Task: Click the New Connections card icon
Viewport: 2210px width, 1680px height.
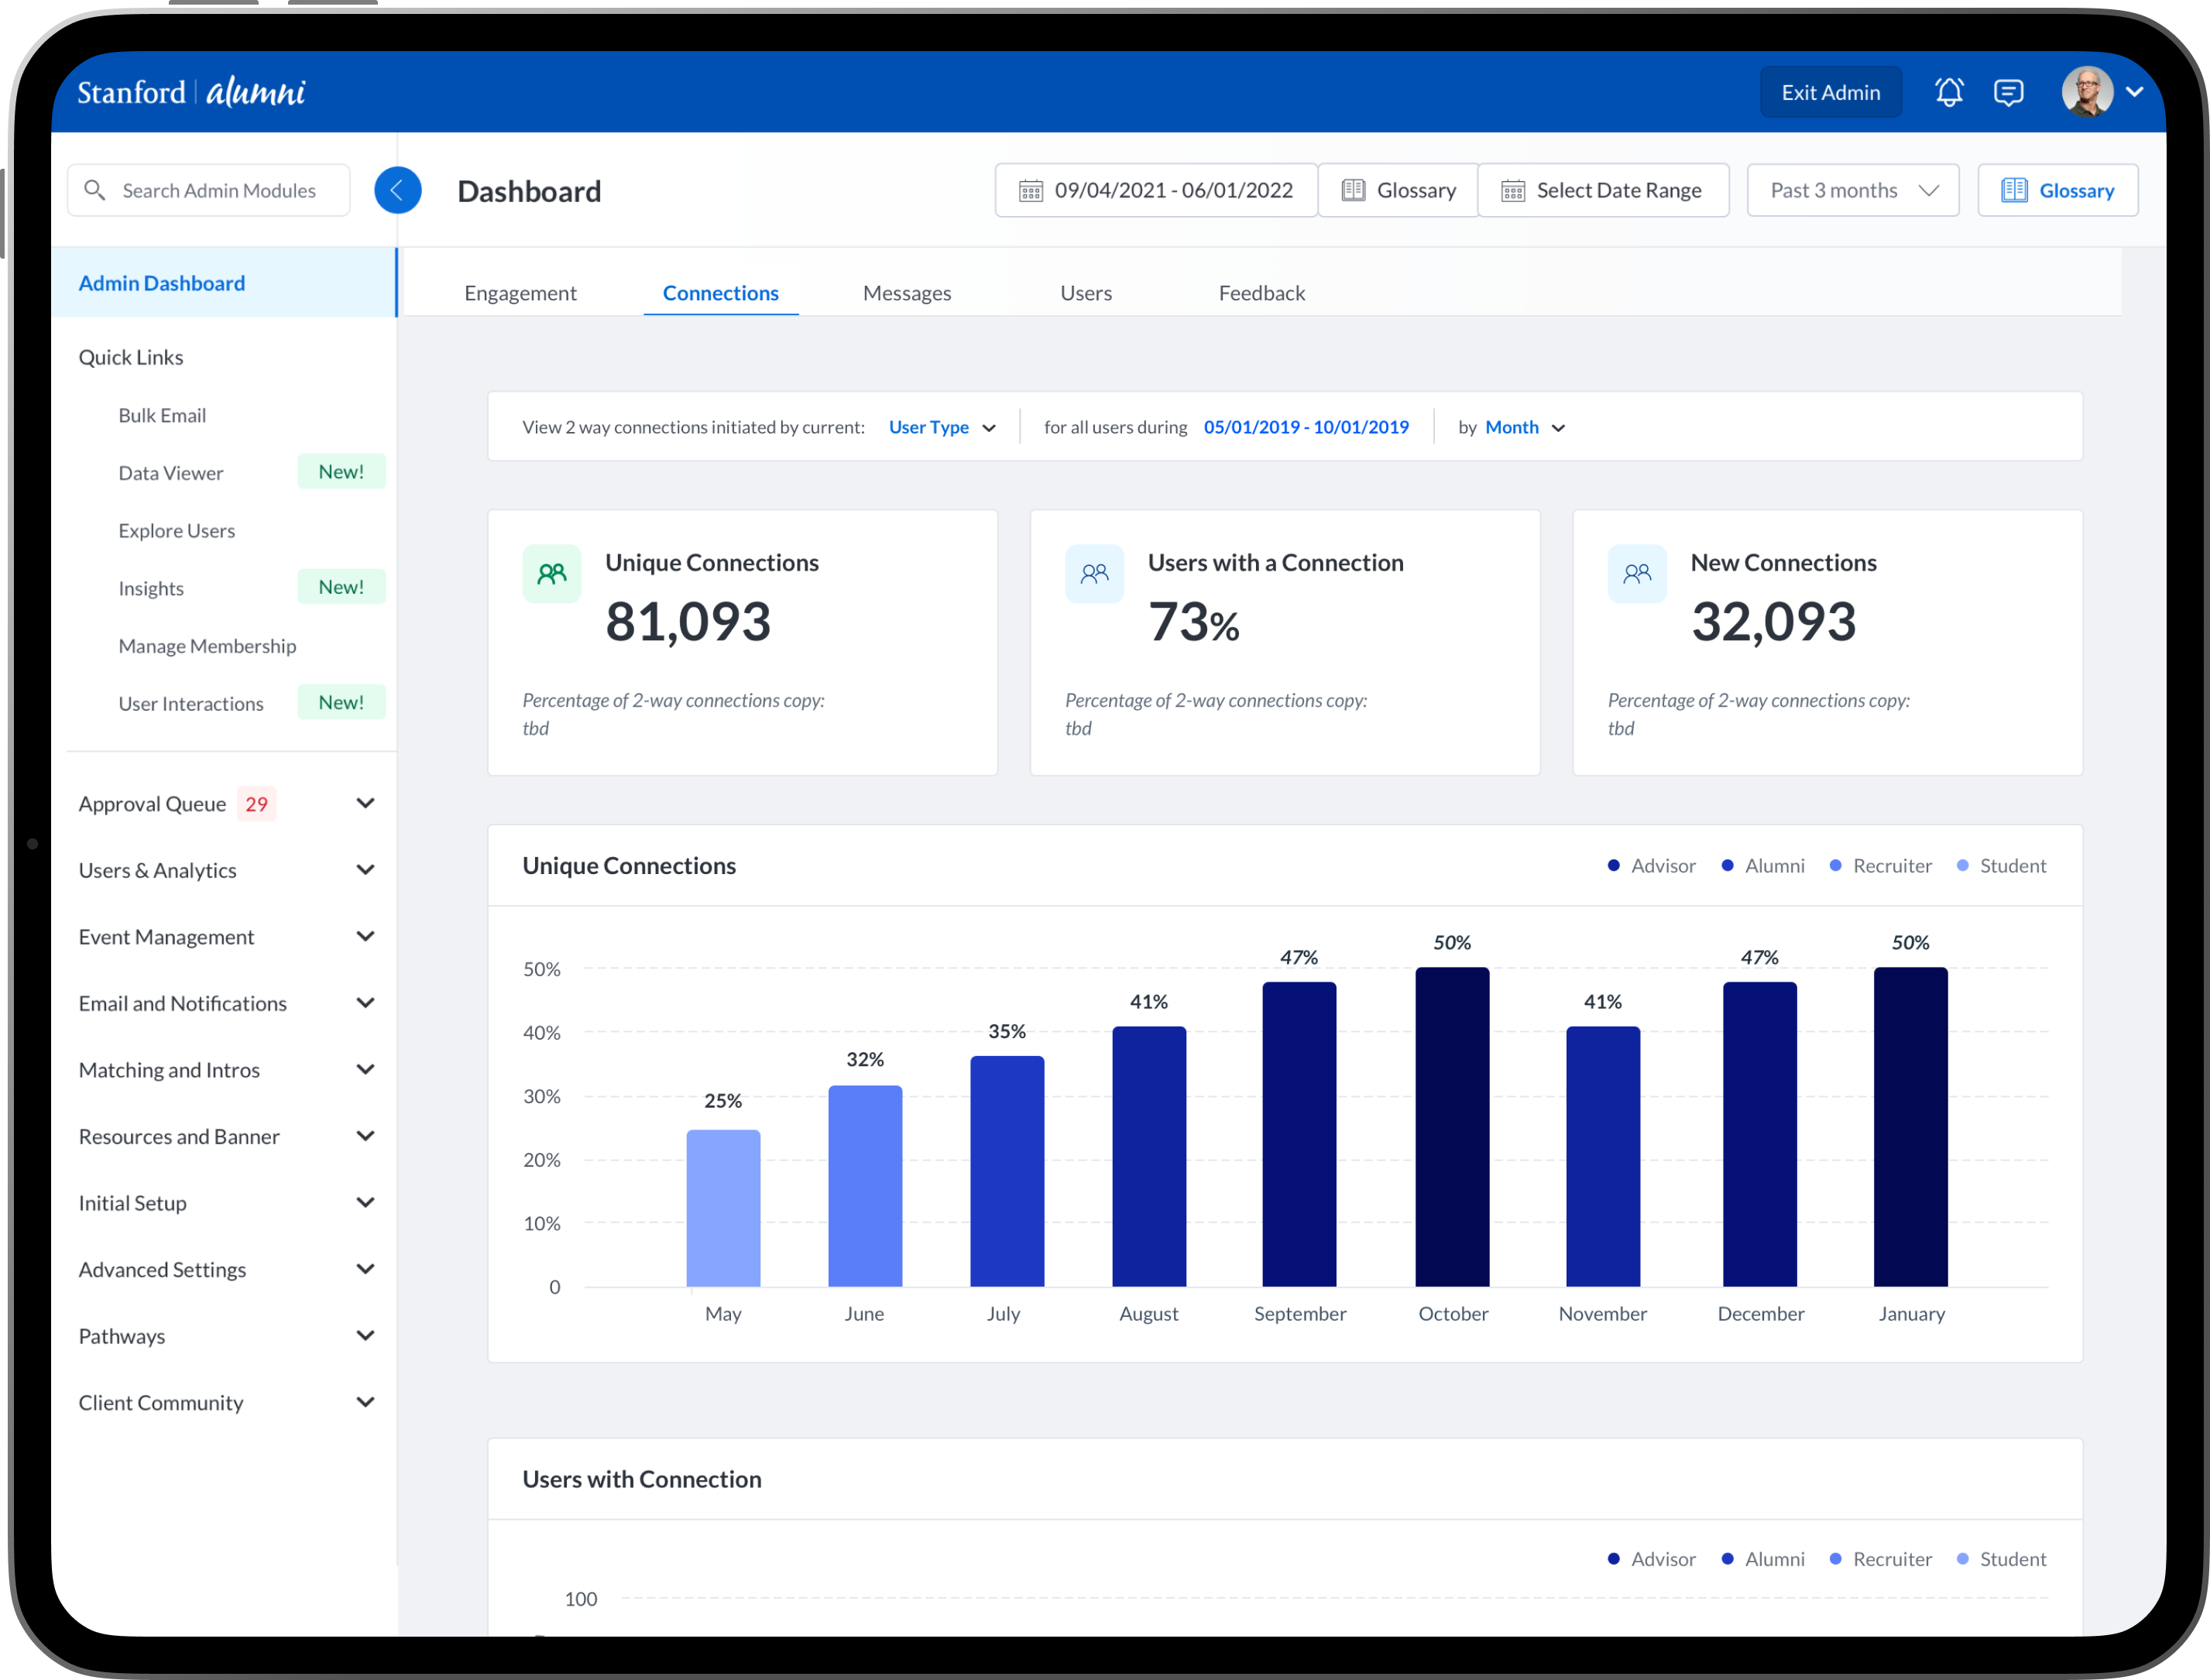Action: [1636, 573]
